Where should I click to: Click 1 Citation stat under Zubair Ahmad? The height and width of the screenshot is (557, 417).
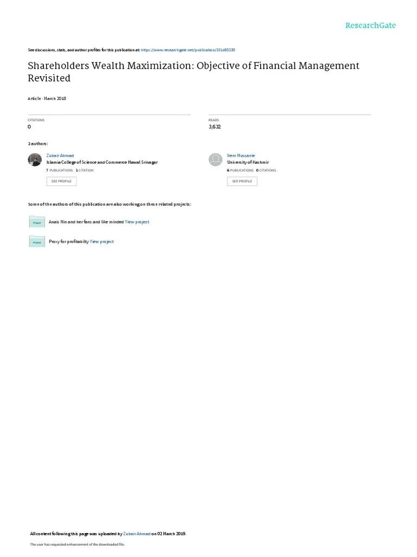(x=85, y=170)
